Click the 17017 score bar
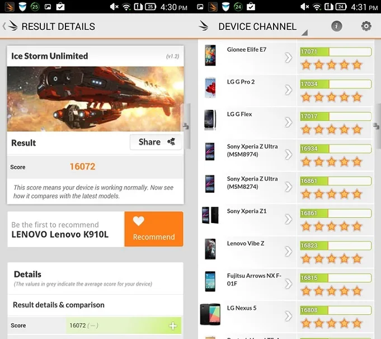Image resolution: width=381 pixels, height=339 pixels. coord(336,117)
